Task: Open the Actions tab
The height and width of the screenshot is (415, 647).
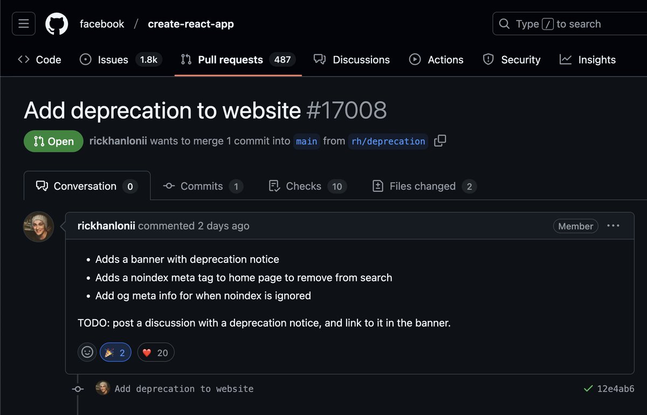Action: (x=436, y=60)
